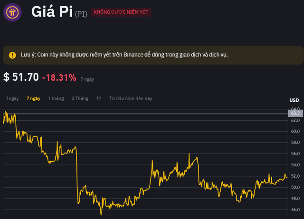Click the 'USD' currency label above axis
Screen dimensions: 304x219
(x=294, y=100)
